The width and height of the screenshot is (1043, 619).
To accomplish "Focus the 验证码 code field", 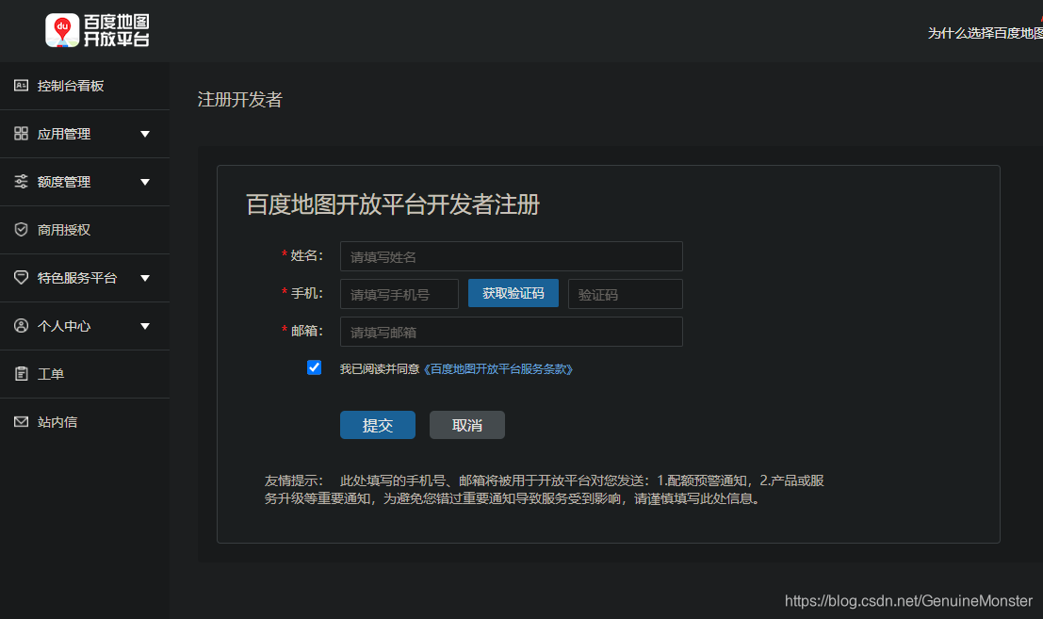I will (x=626, y=294).
